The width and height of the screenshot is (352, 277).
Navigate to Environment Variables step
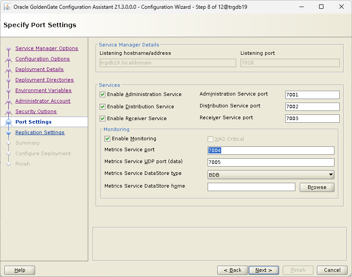[43, 90]
